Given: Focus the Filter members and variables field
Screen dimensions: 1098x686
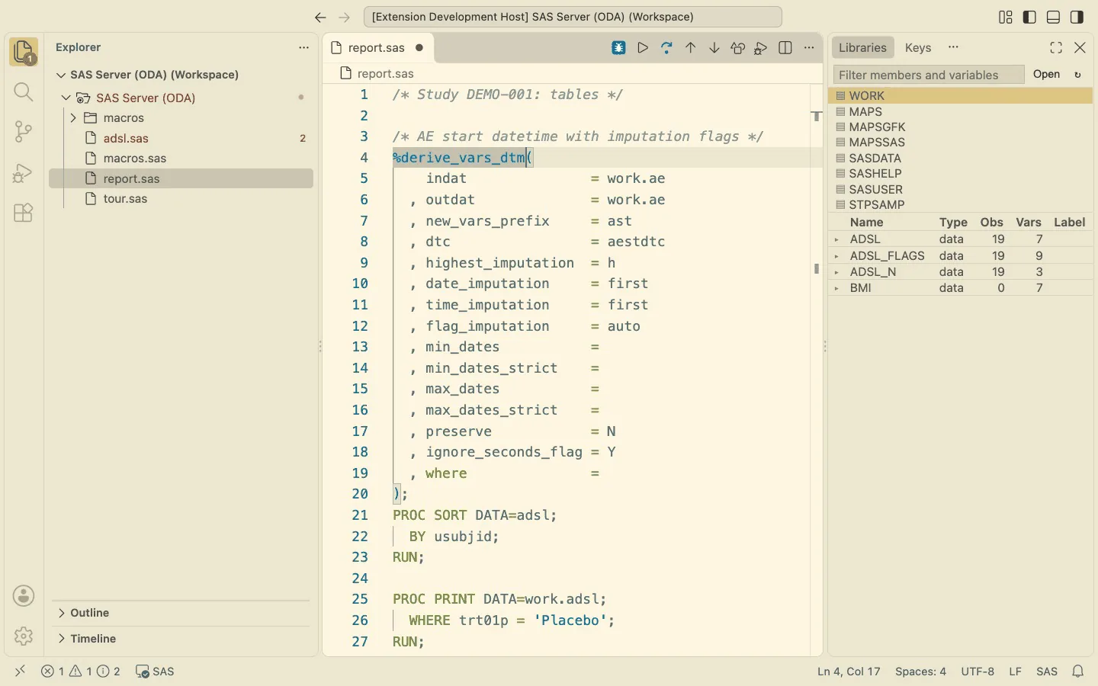Looking at the screenshot, I should pyautogui.click(x=929, y=75).
